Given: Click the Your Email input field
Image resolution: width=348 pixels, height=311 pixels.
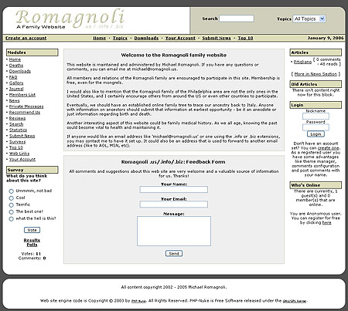Looking at the screenshot, I should pos(174,205).
